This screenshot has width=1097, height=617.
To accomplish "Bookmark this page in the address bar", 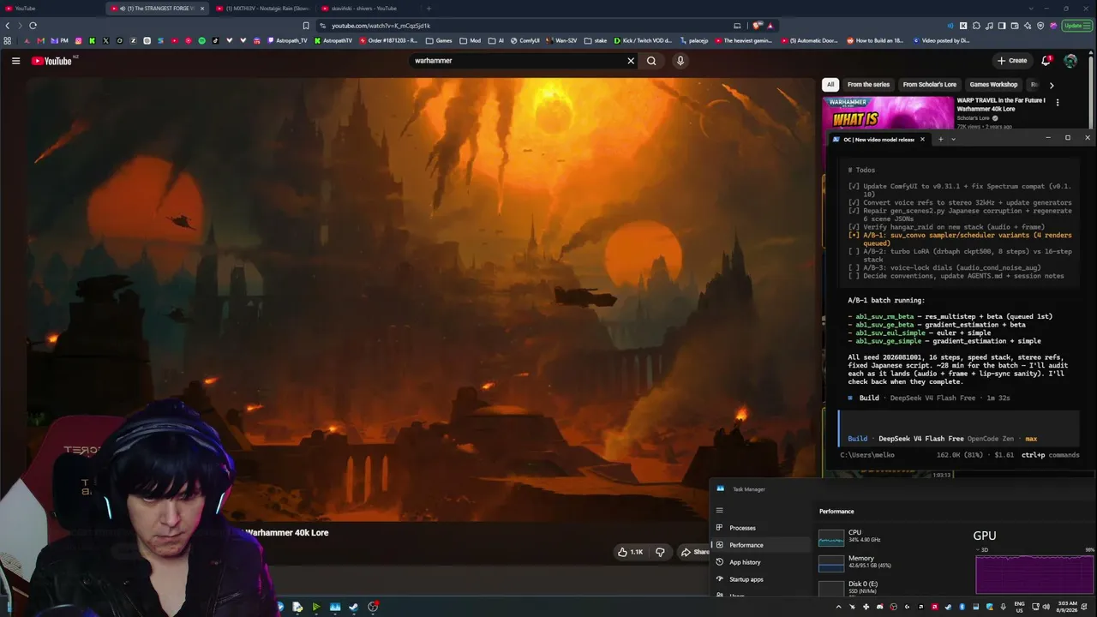I will (x=306, y=26).
